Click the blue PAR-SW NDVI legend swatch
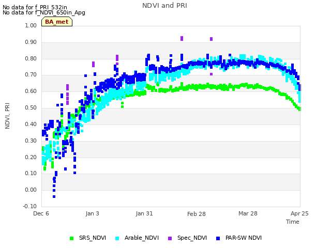Viewport: 331px width, 248px height. [x=218, y=238]
